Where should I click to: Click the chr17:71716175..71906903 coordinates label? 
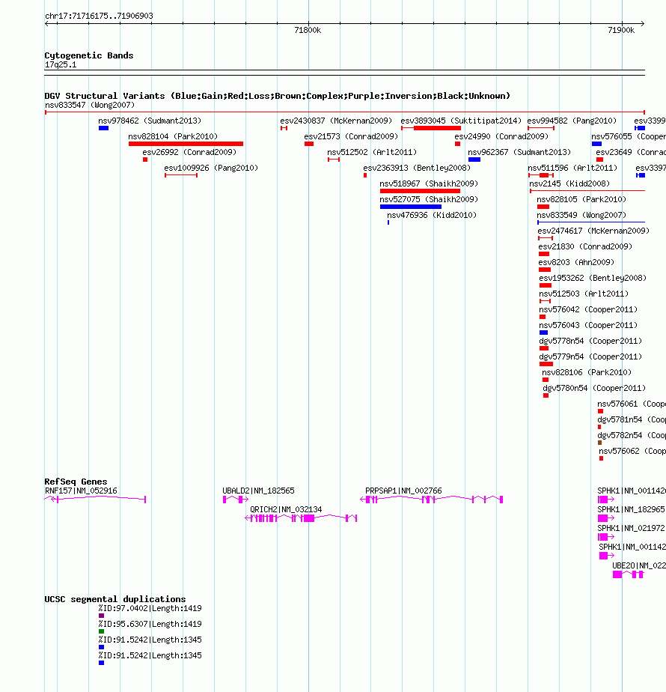pos(99,16)
